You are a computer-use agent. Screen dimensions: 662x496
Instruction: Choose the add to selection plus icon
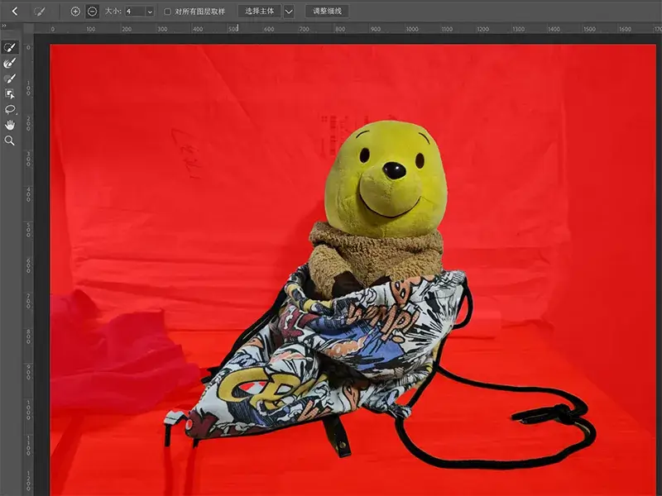pyautogui.click(x=75, y=12)
